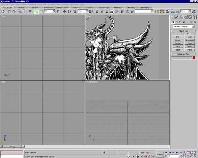The width and height of the screenshot is (198, 158).
Task: Collapse the Object Type rollout
Action: 183,31
